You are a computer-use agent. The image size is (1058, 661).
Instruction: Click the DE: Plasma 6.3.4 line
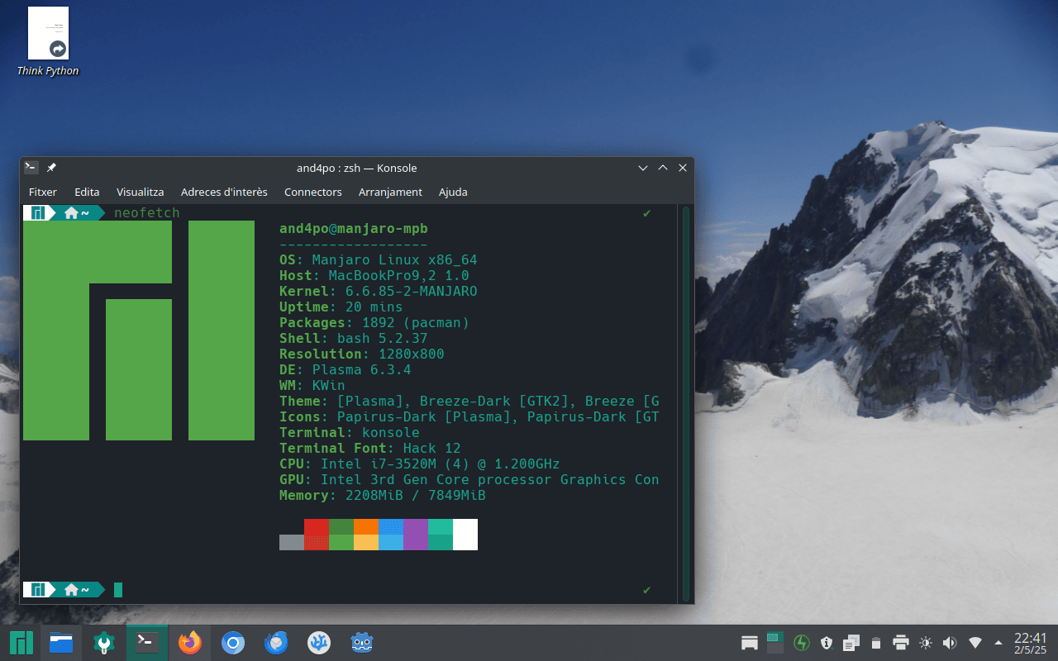[x=346, y=370]
